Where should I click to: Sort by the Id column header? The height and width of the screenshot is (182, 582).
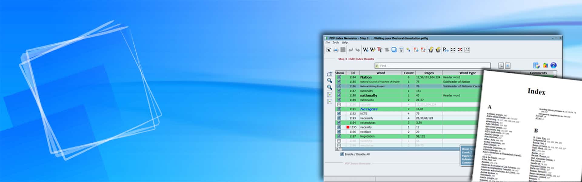pyautogui.click(x=353, y=73)
